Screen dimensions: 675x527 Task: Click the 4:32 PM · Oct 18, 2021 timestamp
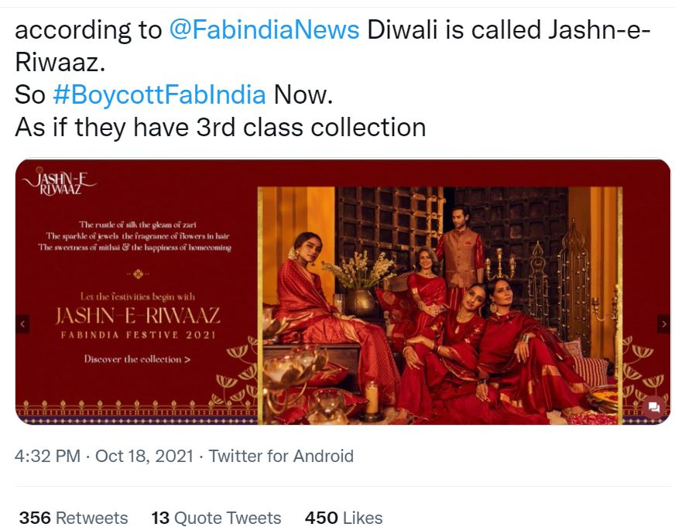pos(103,456)
